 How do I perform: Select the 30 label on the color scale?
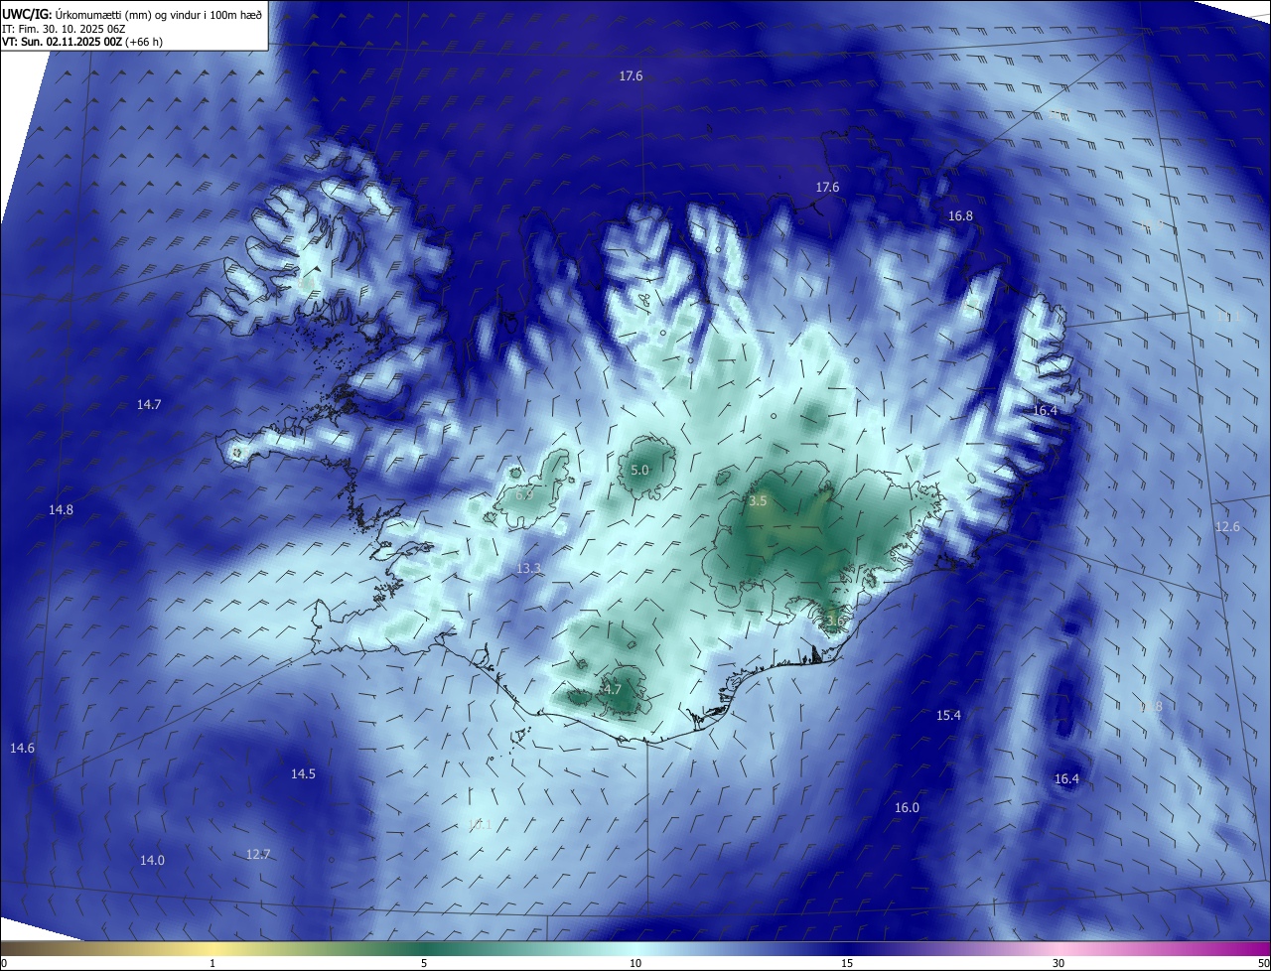1059,963
